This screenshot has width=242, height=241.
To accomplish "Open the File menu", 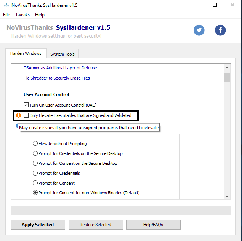I will [x=6, y=15].
